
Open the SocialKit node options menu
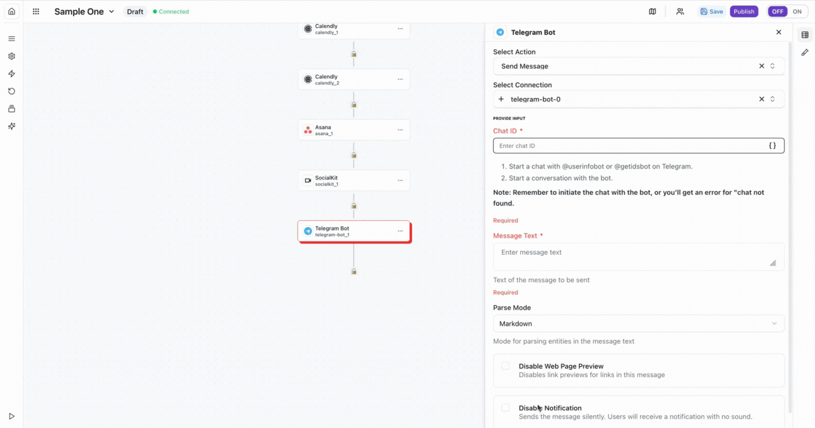400,180
